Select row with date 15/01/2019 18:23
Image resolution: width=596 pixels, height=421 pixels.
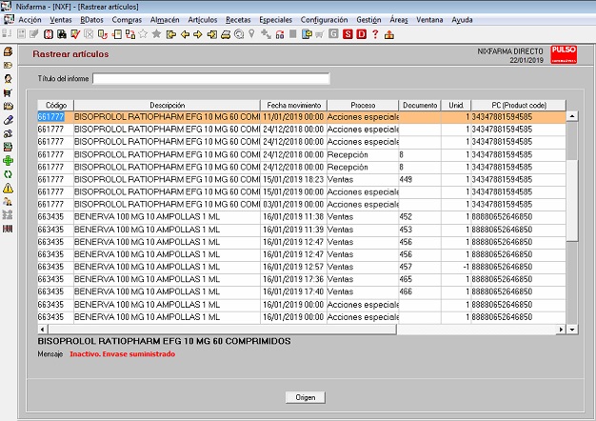(x=302, y=179)
